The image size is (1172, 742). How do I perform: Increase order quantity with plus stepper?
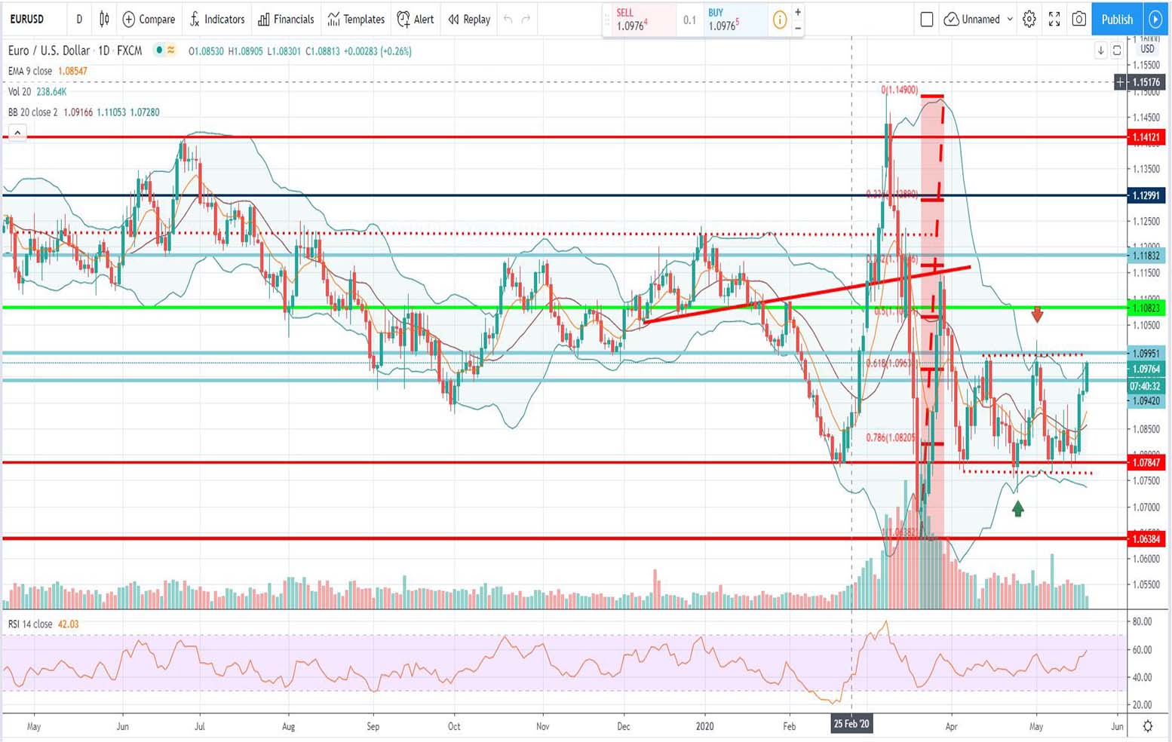[x=798, y=12]
